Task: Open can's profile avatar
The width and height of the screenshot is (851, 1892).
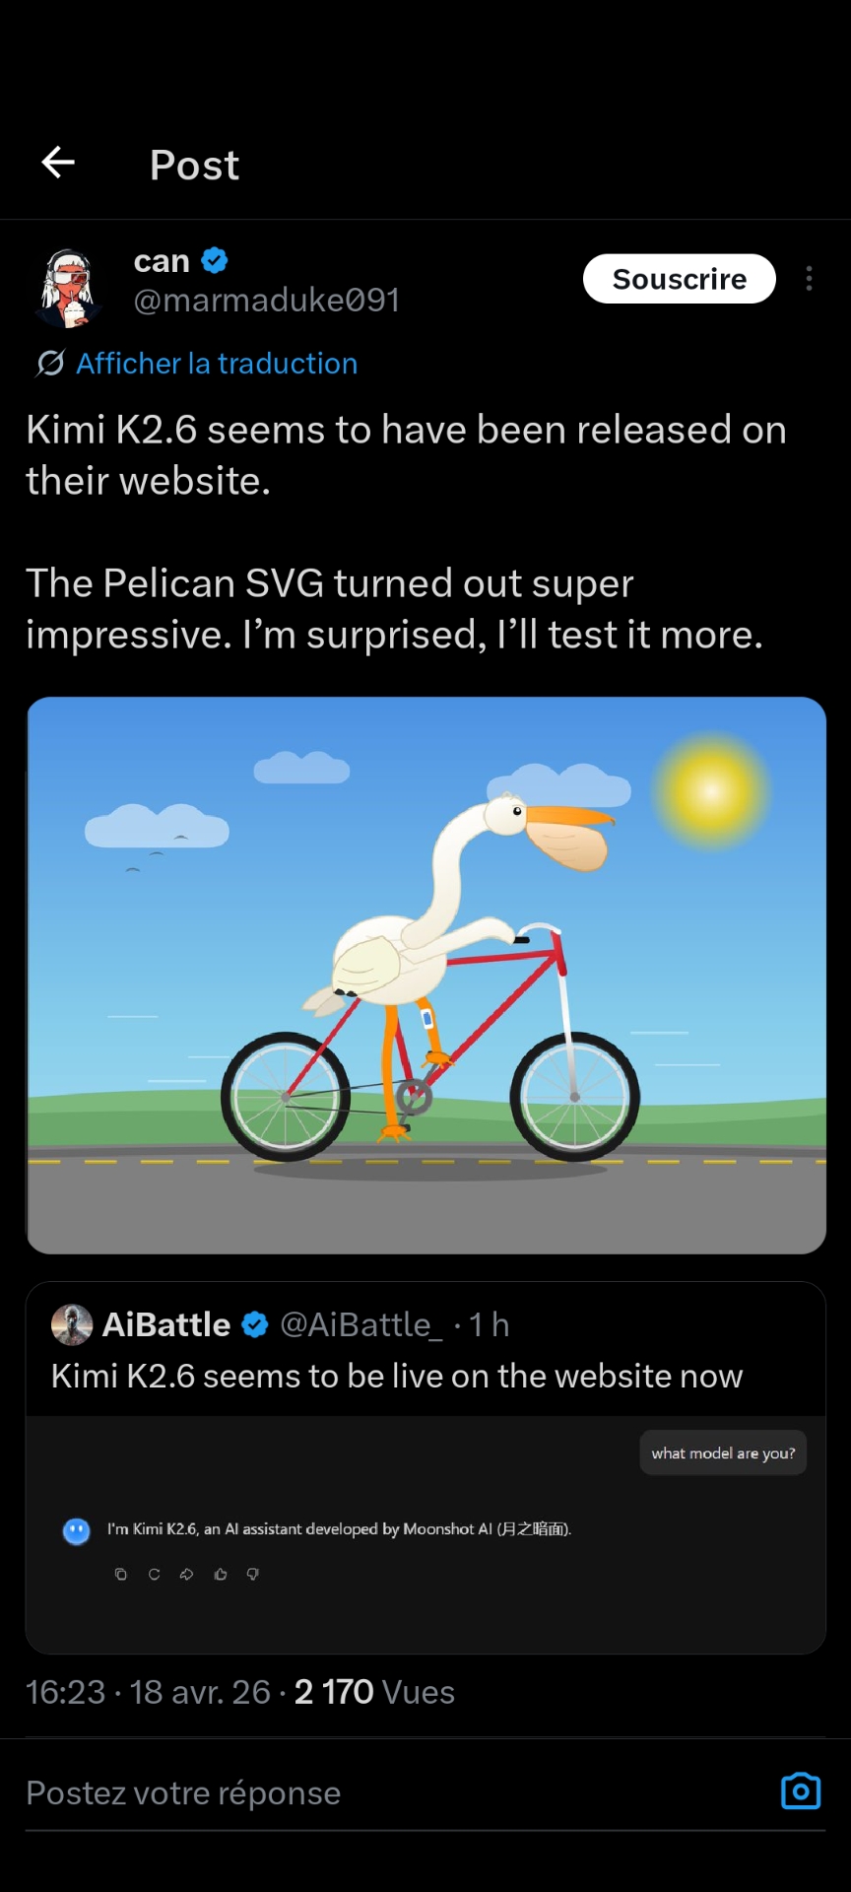Action: click(68, 288)
